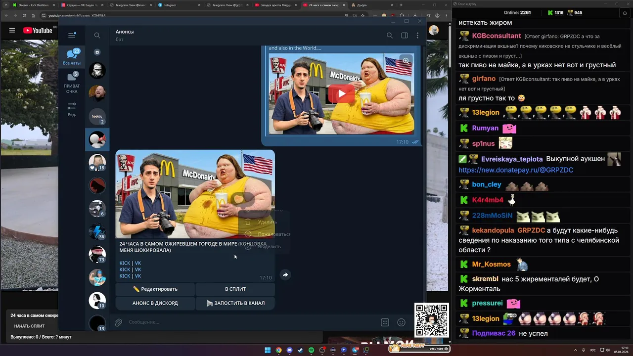
Task: Reload the page in the browser
Action: click(x=25, y=15)
